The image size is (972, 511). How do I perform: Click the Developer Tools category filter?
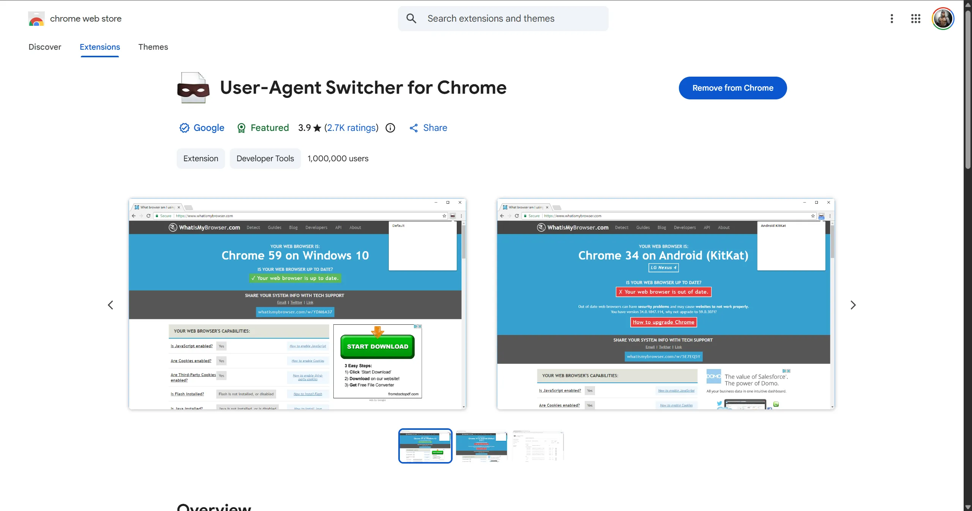point(265,159)
